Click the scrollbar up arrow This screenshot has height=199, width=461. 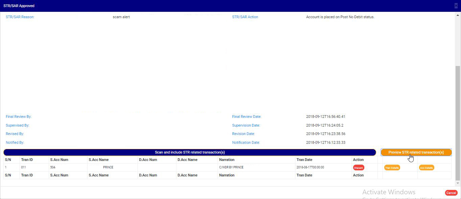458,14
